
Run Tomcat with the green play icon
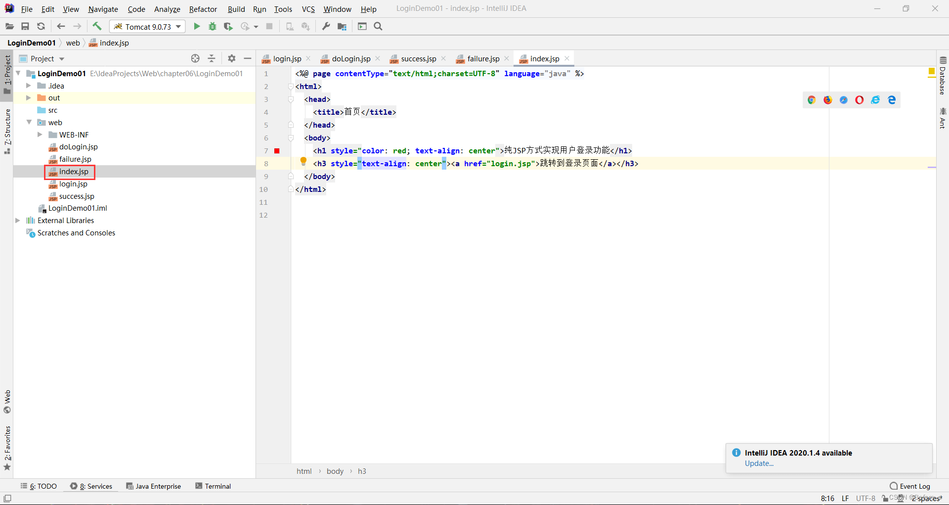(x=197, y=26)
